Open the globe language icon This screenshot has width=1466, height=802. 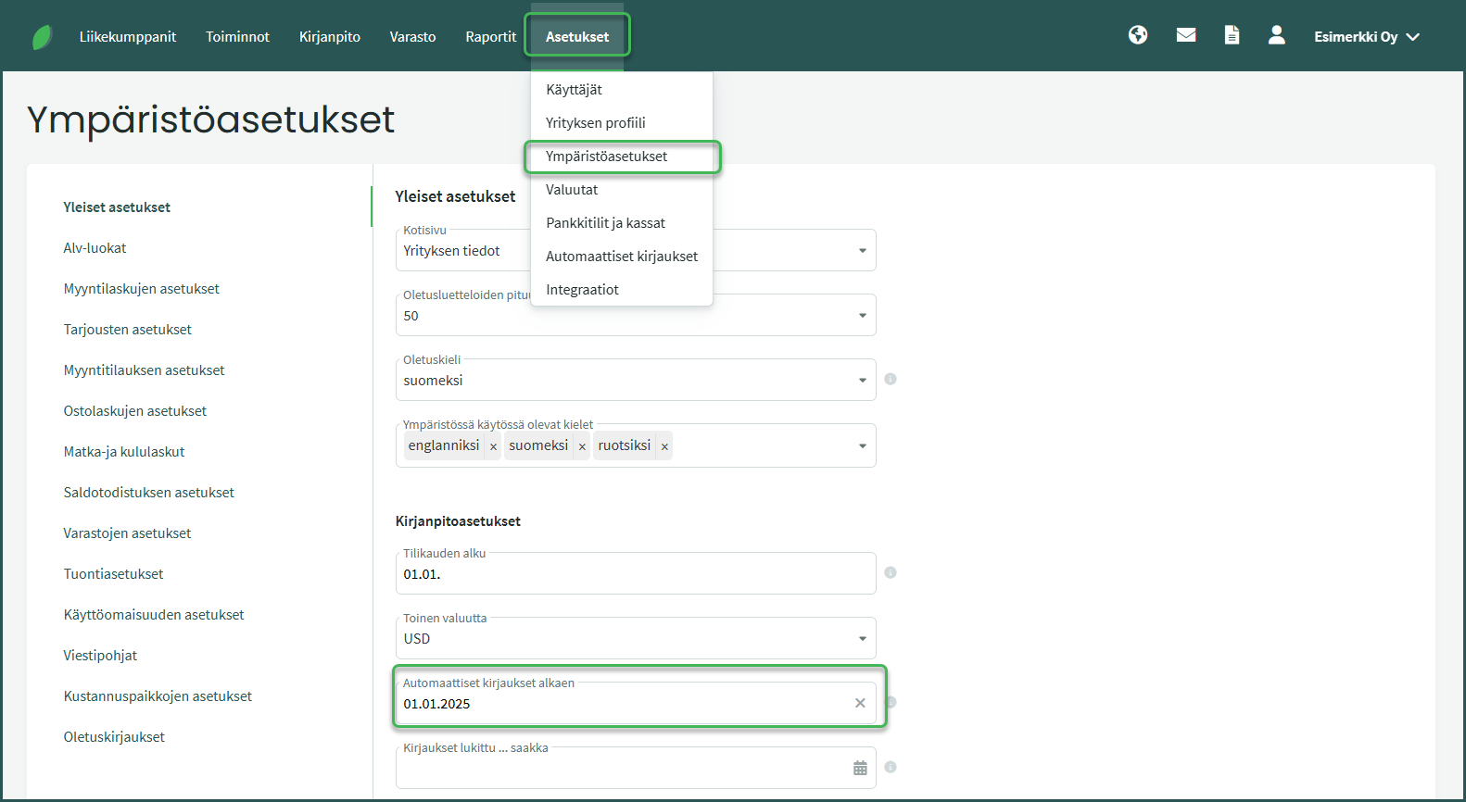coord(1138,35)
